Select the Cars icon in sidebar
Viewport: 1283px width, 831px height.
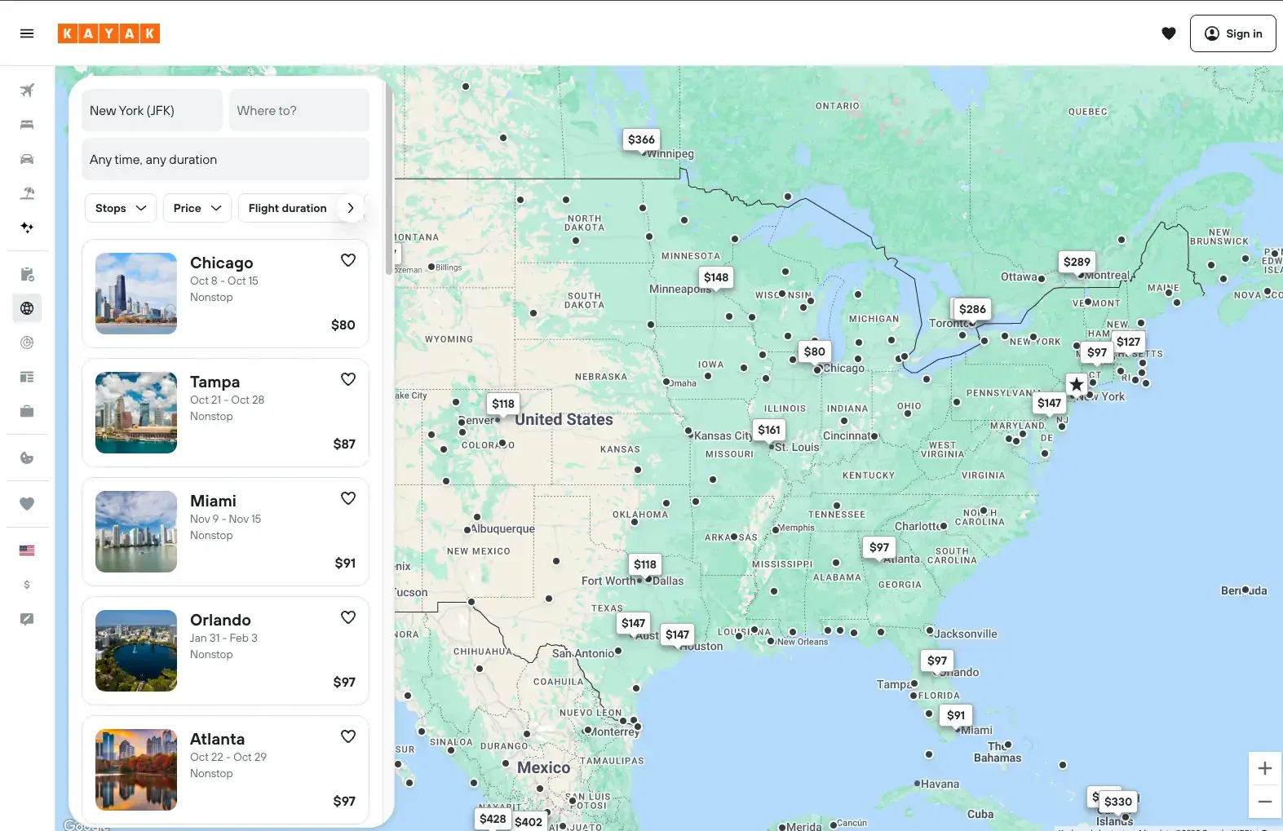pos(27,159)
